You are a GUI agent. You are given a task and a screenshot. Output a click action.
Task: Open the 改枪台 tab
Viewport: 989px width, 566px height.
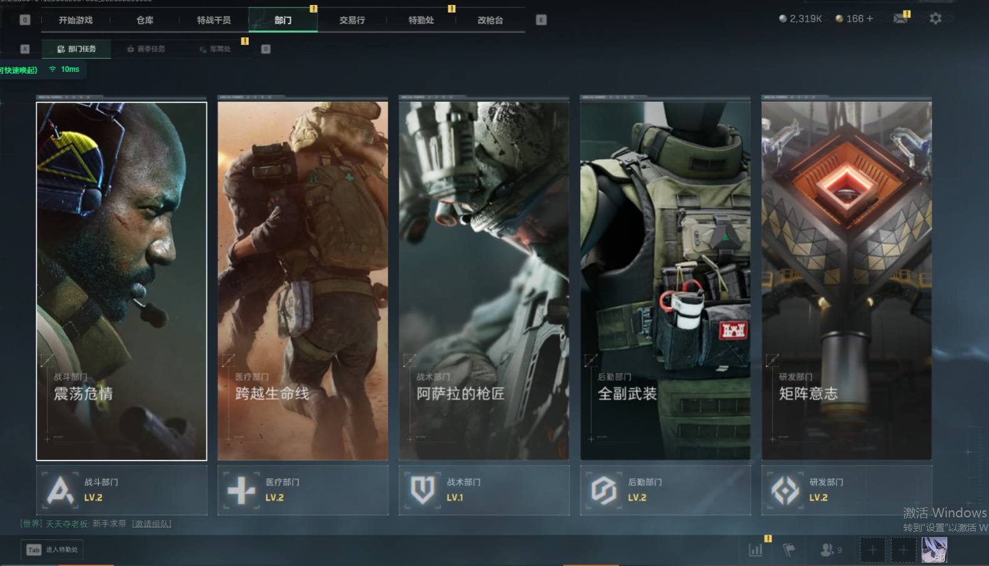[x=490, y=20]
